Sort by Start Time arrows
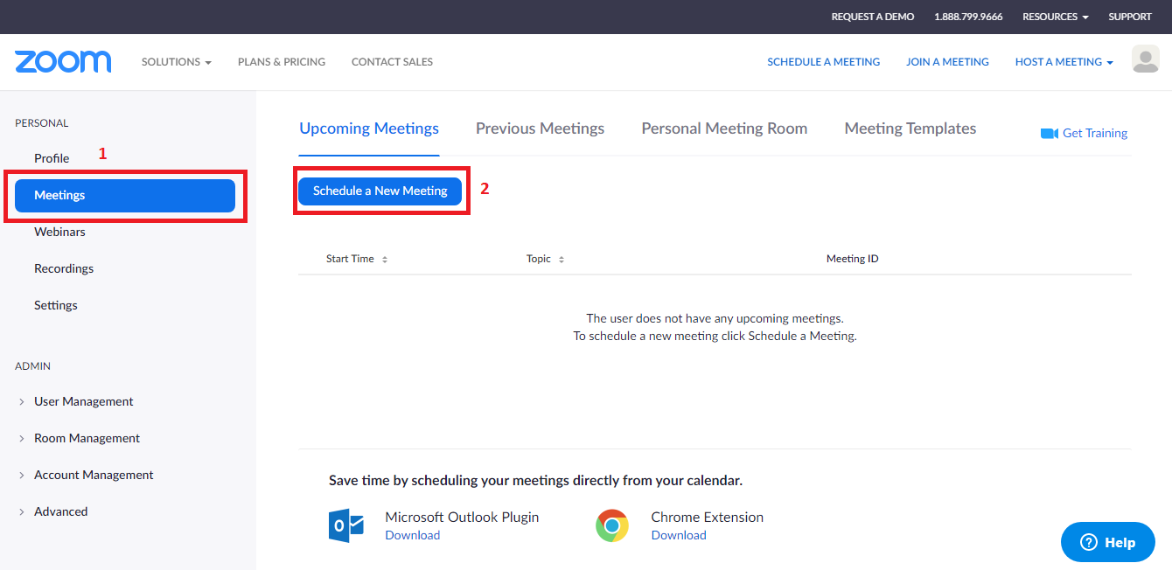The height and width of the screenshot is (570, 1172). pyautogui.click(x=385, y=260)
